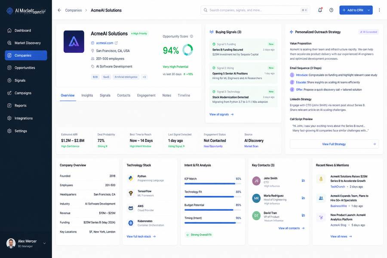Open the TechCrunch news source link
387x258 pixels.
coord(338,187)
